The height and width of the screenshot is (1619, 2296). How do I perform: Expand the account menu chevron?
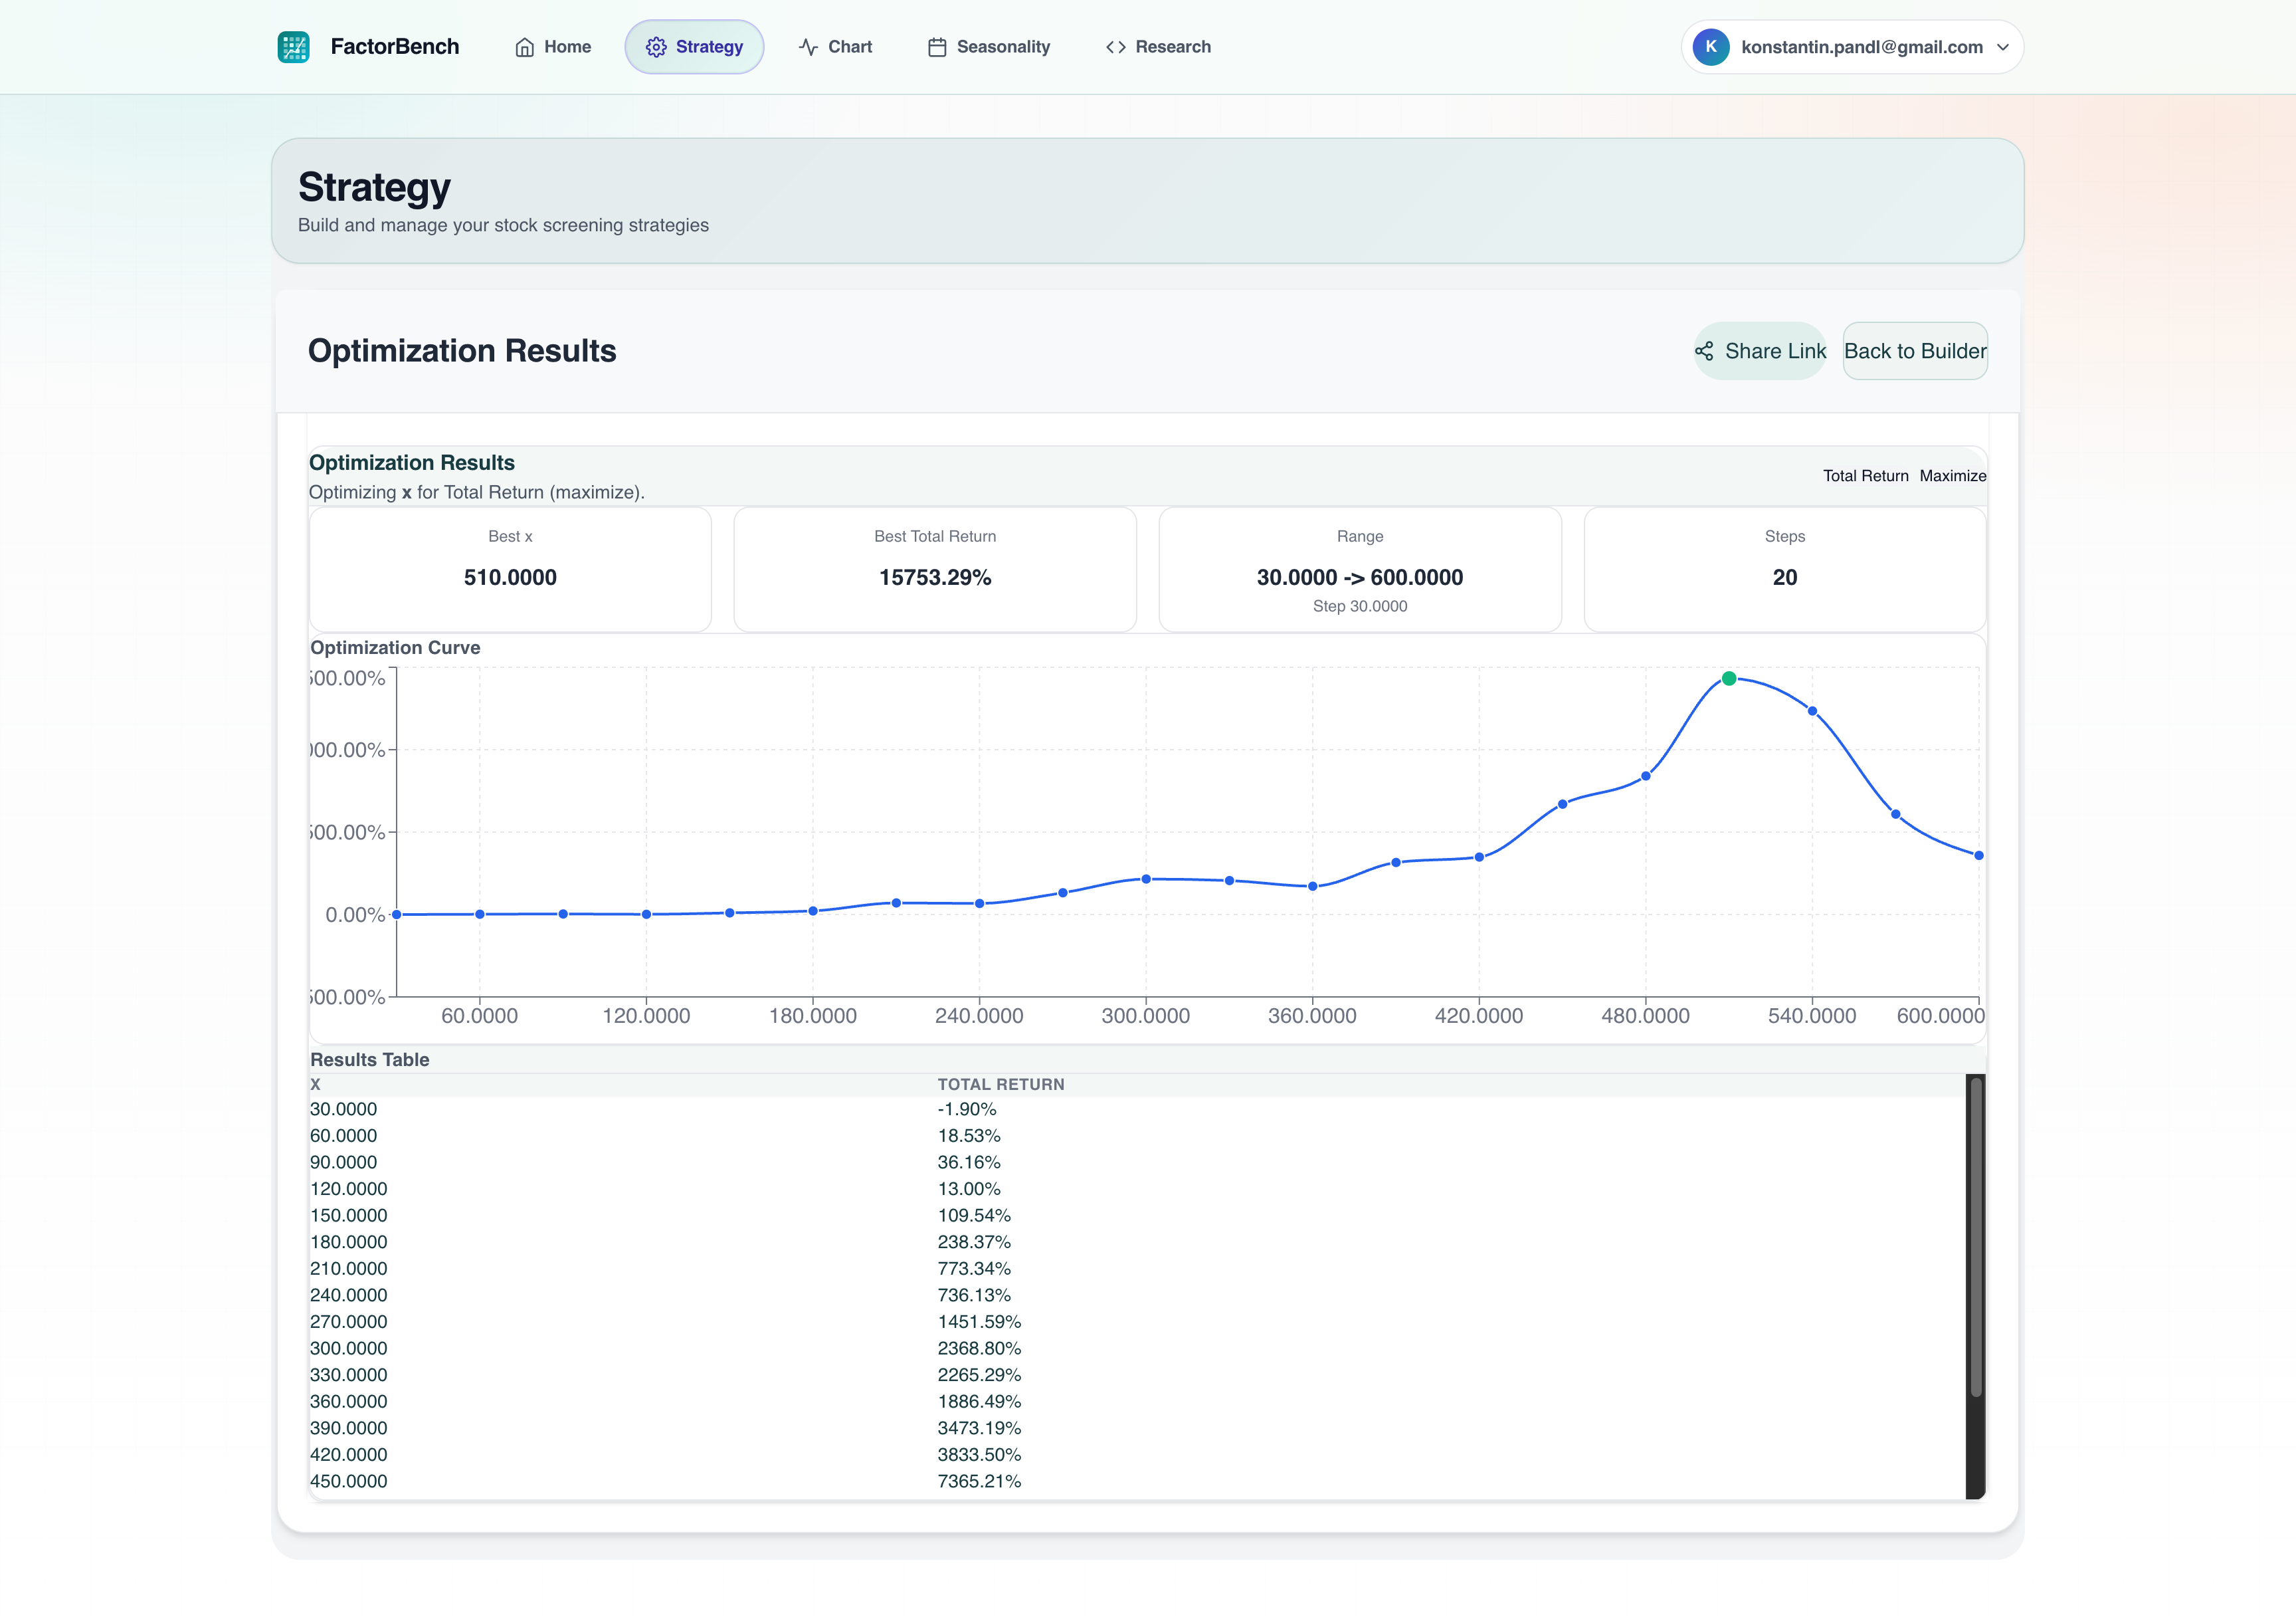tap(2003, 46)
